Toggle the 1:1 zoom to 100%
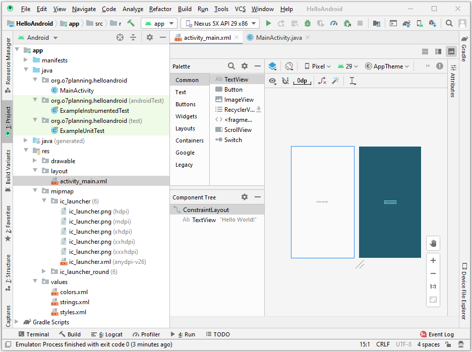The height and width of the screenshot is (352, 472). [x=433, y=287]
